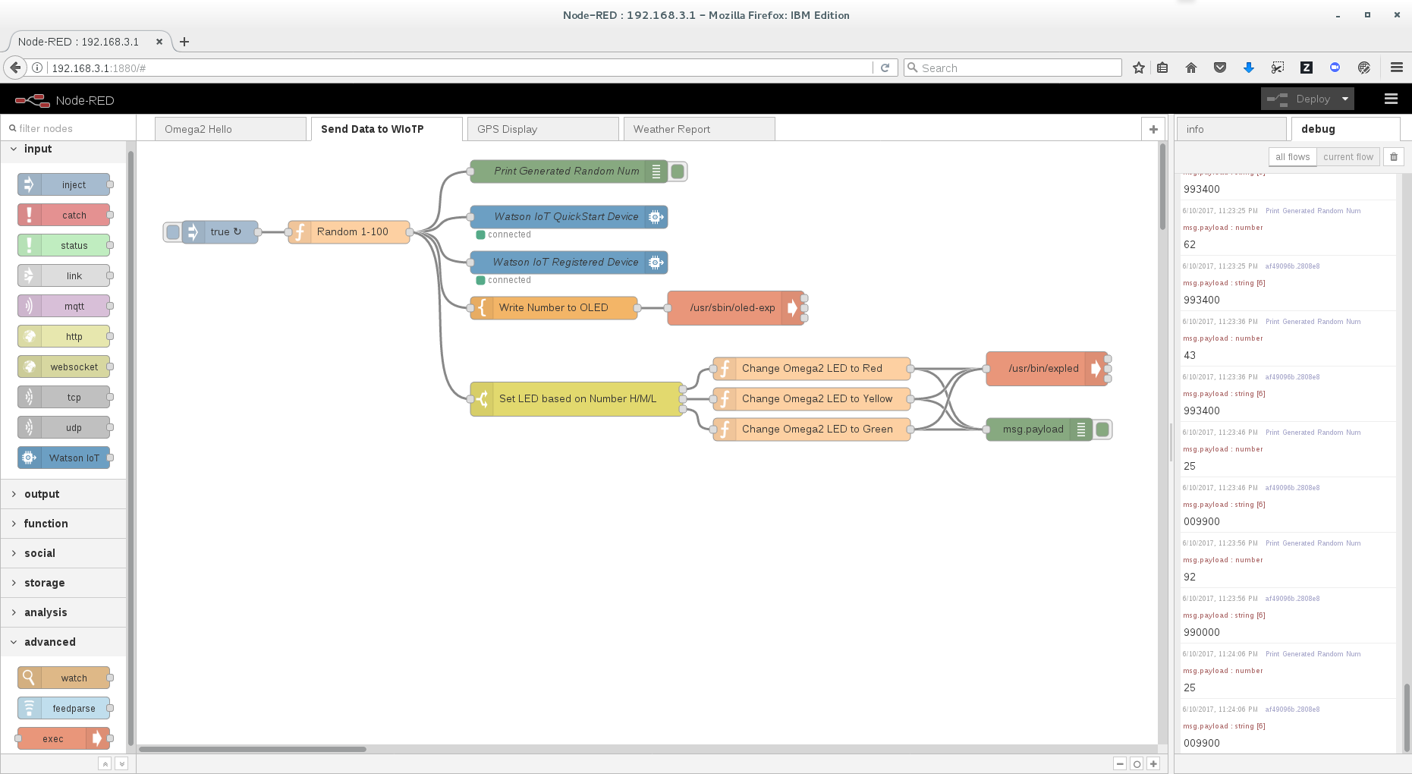Select the watch node in palette
This screenshot has width=1412, height=774.
click(64, 678)
